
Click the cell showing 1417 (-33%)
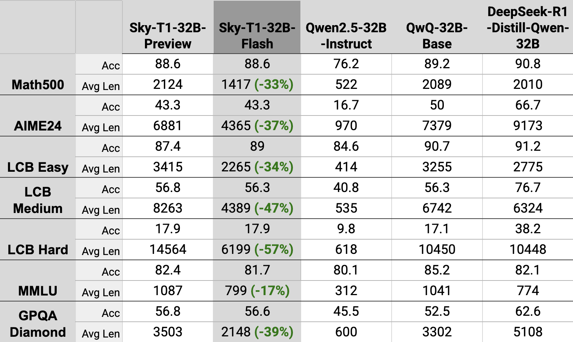(257, 84)
